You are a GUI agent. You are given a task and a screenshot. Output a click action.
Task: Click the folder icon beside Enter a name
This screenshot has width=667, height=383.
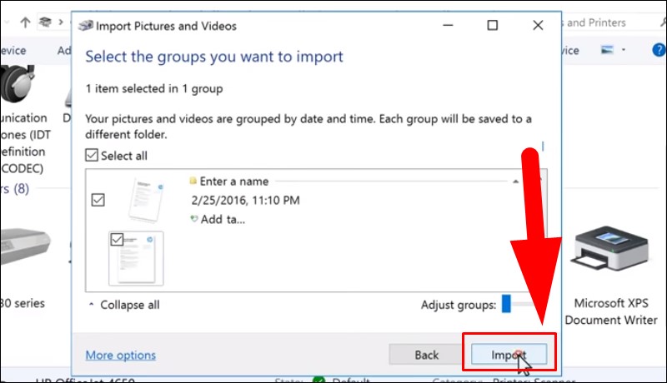(x=193, y=181)
